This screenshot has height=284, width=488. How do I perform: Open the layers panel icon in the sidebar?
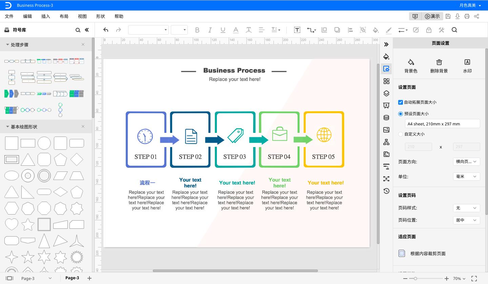click(386, 93)
